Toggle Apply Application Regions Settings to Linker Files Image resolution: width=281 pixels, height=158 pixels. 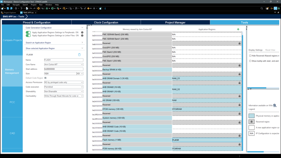coord(28,35)
